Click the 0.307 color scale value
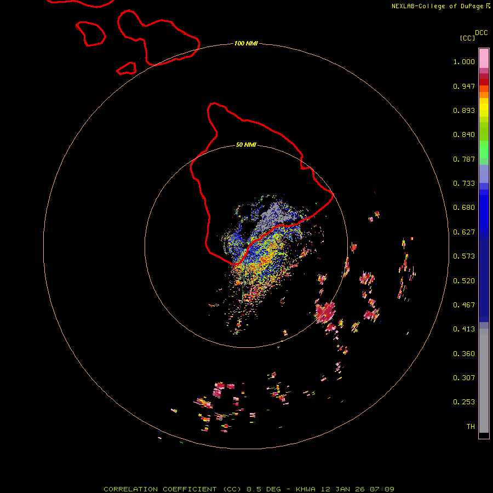Screen dimensions: 493x493 click(464, 378)
